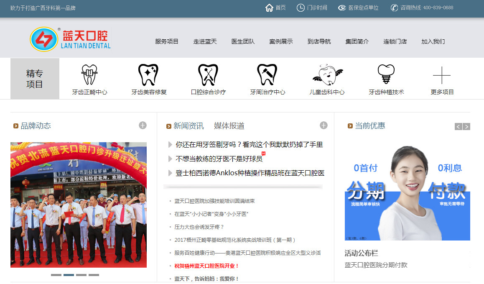Open the 集团简介 menu
Viewport: 484px width, 284px height.
coord(357,41)
